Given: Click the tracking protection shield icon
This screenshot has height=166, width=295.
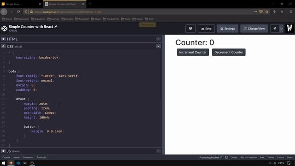Looking at the screenshot, I should (x=26, y=12).
